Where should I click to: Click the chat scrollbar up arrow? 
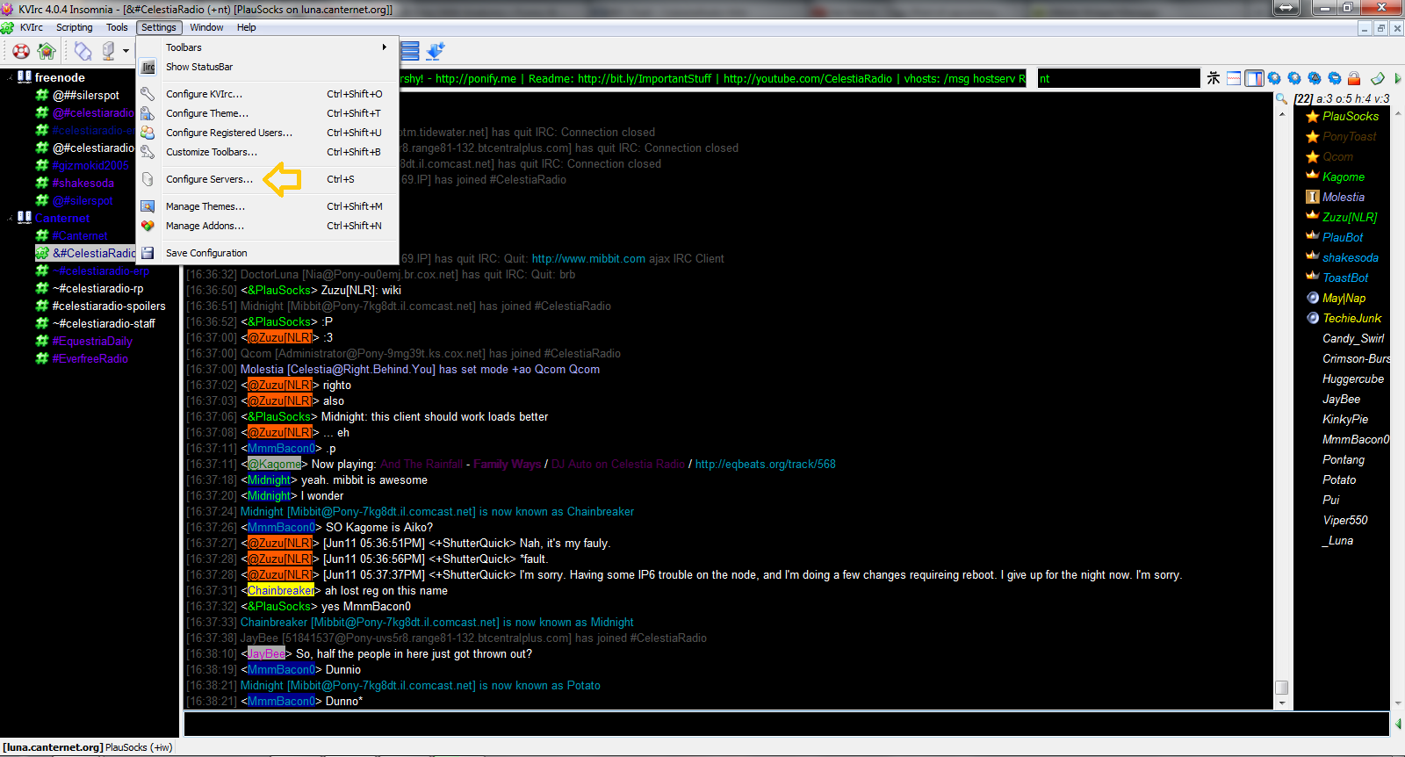point(1282,114)
